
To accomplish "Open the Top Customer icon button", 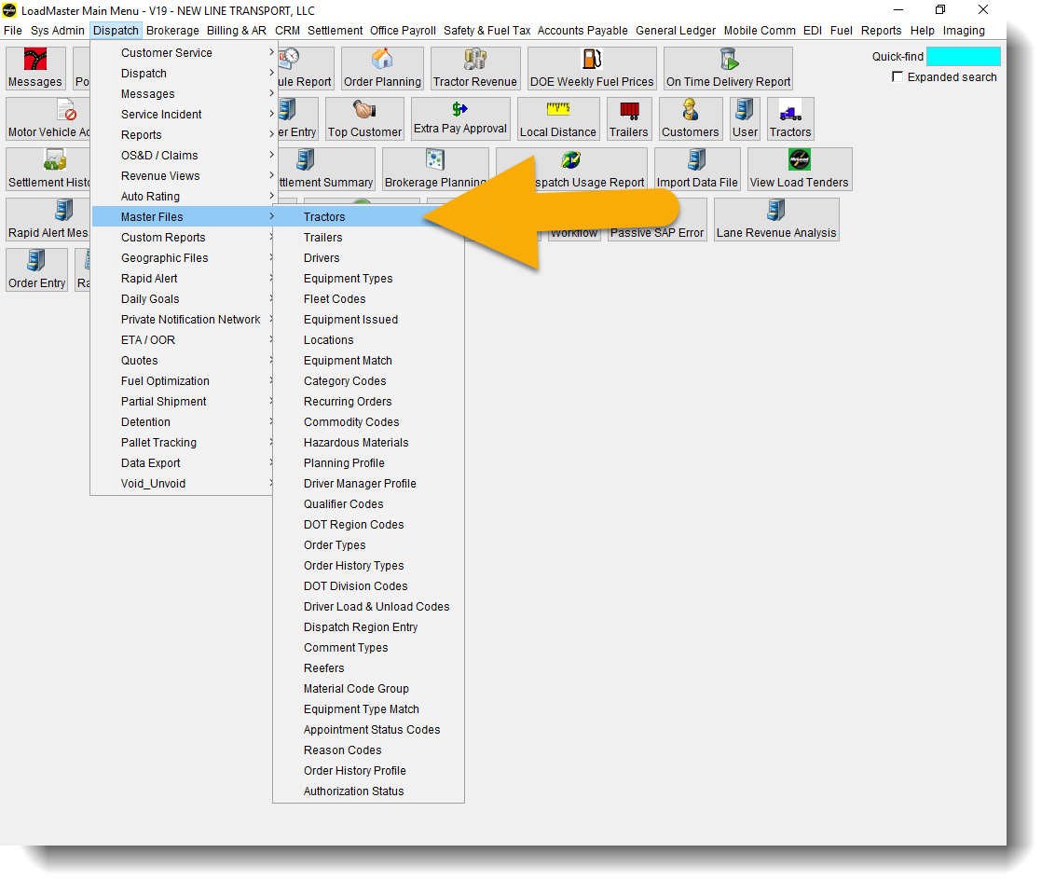I will 364,119.
